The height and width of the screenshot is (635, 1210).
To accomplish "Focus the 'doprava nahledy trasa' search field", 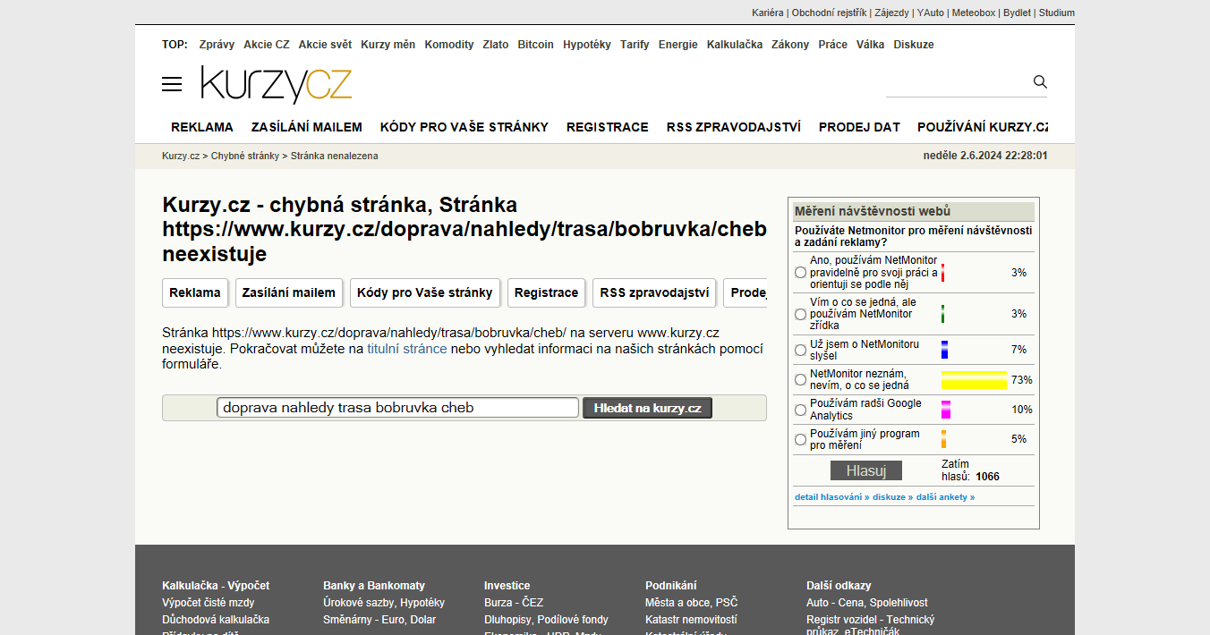I will (x=398, y=408).
